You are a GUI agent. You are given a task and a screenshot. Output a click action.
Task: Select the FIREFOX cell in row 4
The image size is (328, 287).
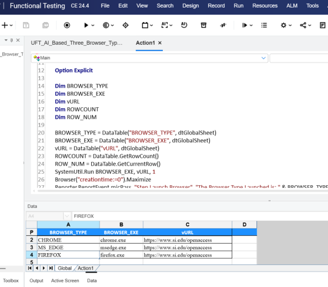click(68, 255)
